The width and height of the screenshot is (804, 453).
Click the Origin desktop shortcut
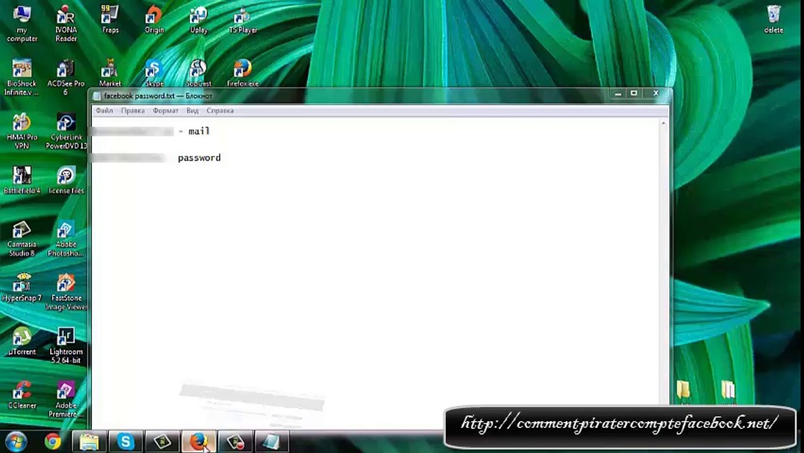click(x=154, y=20)
